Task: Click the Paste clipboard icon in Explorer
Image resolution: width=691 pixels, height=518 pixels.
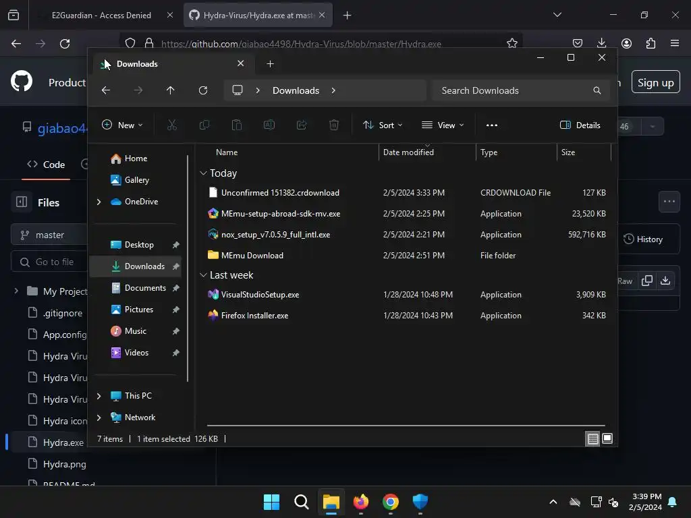Action: [237, 125]
